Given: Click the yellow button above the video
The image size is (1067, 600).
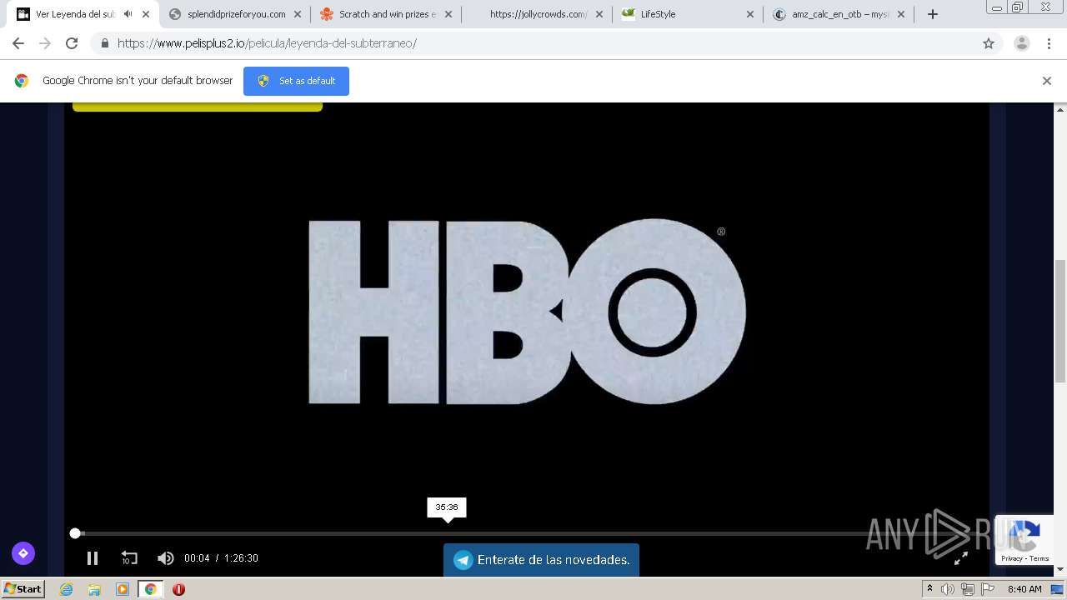Looking at the screenshot, I should click(198, 107).
